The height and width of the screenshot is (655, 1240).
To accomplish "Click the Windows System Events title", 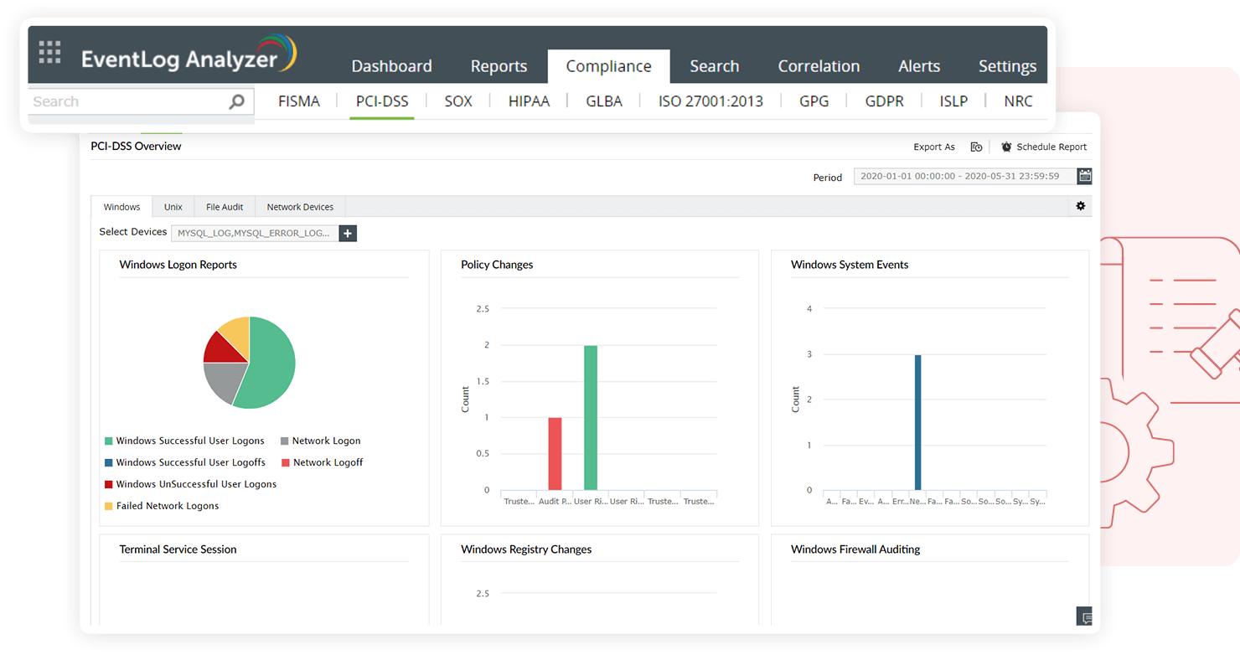I will pyautogui.click(x=850, y=265).
